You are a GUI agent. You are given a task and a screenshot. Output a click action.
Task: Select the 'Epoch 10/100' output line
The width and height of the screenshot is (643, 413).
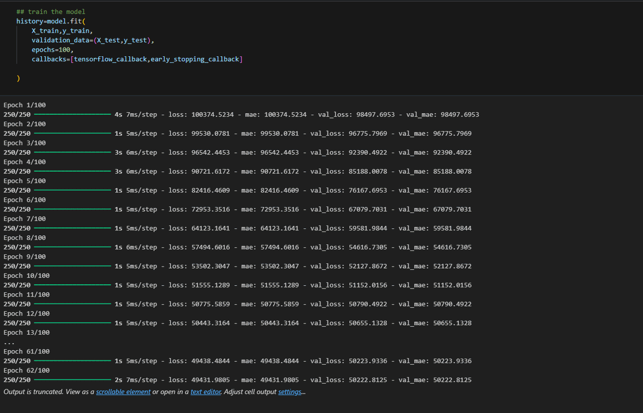pos(27,276)
